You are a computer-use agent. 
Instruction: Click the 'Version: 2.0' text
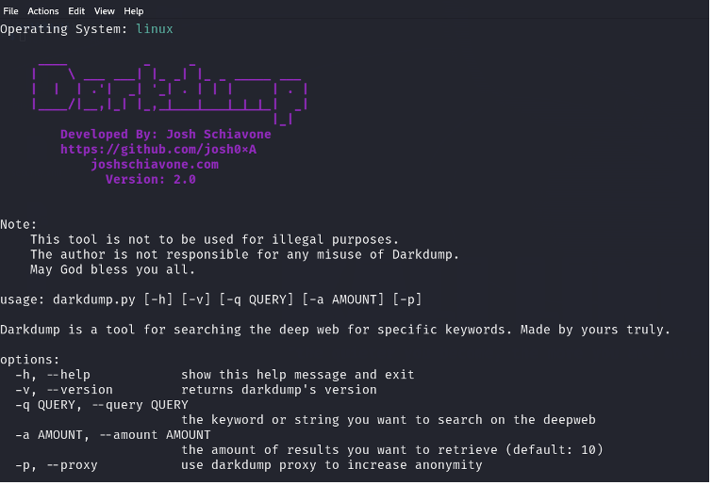pyautogui.click(x=151, y=179)
